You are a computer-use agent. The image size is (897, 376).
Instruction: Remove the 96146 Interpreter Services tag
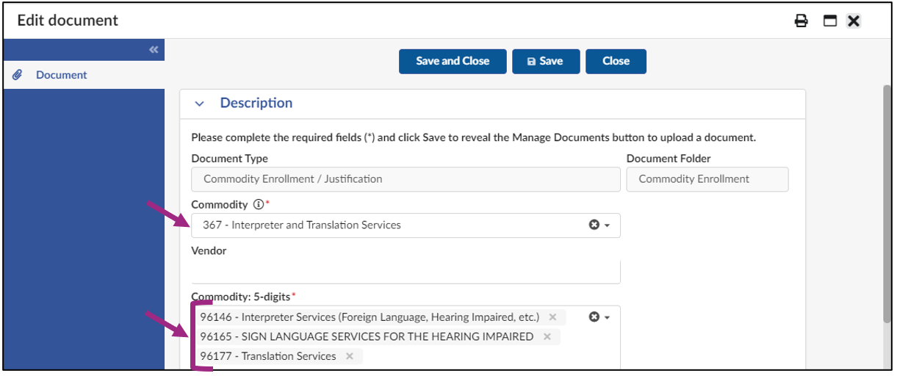pyautogui.click(x=552, y=317)
